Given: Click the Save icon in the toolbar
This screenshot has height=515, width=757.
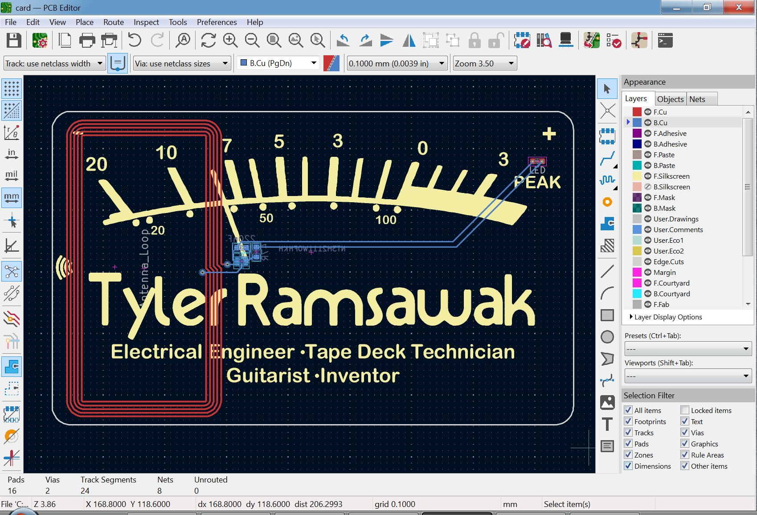Looking at the screenshot, I should tap(14, 41).
